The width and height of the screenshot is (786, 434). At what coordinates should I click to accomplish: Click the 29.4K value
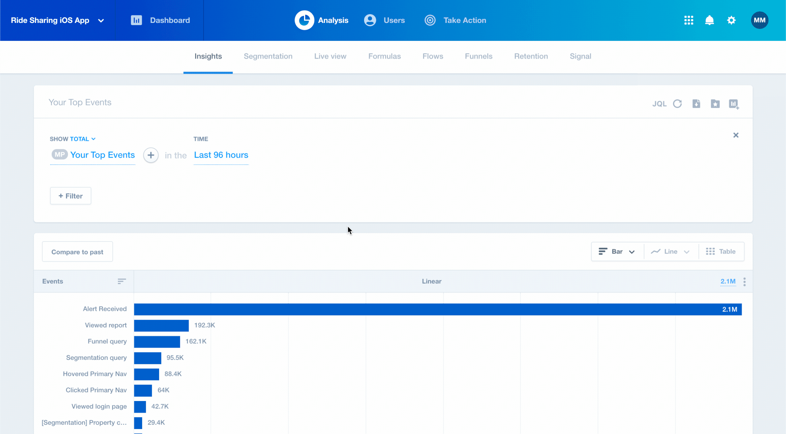[x=156, y=422]
